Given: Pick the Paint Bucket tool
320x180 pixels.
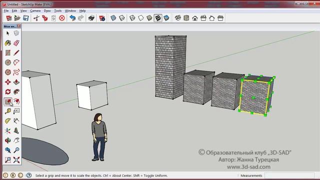Looking at the screenshot, I should pos(8,43).
